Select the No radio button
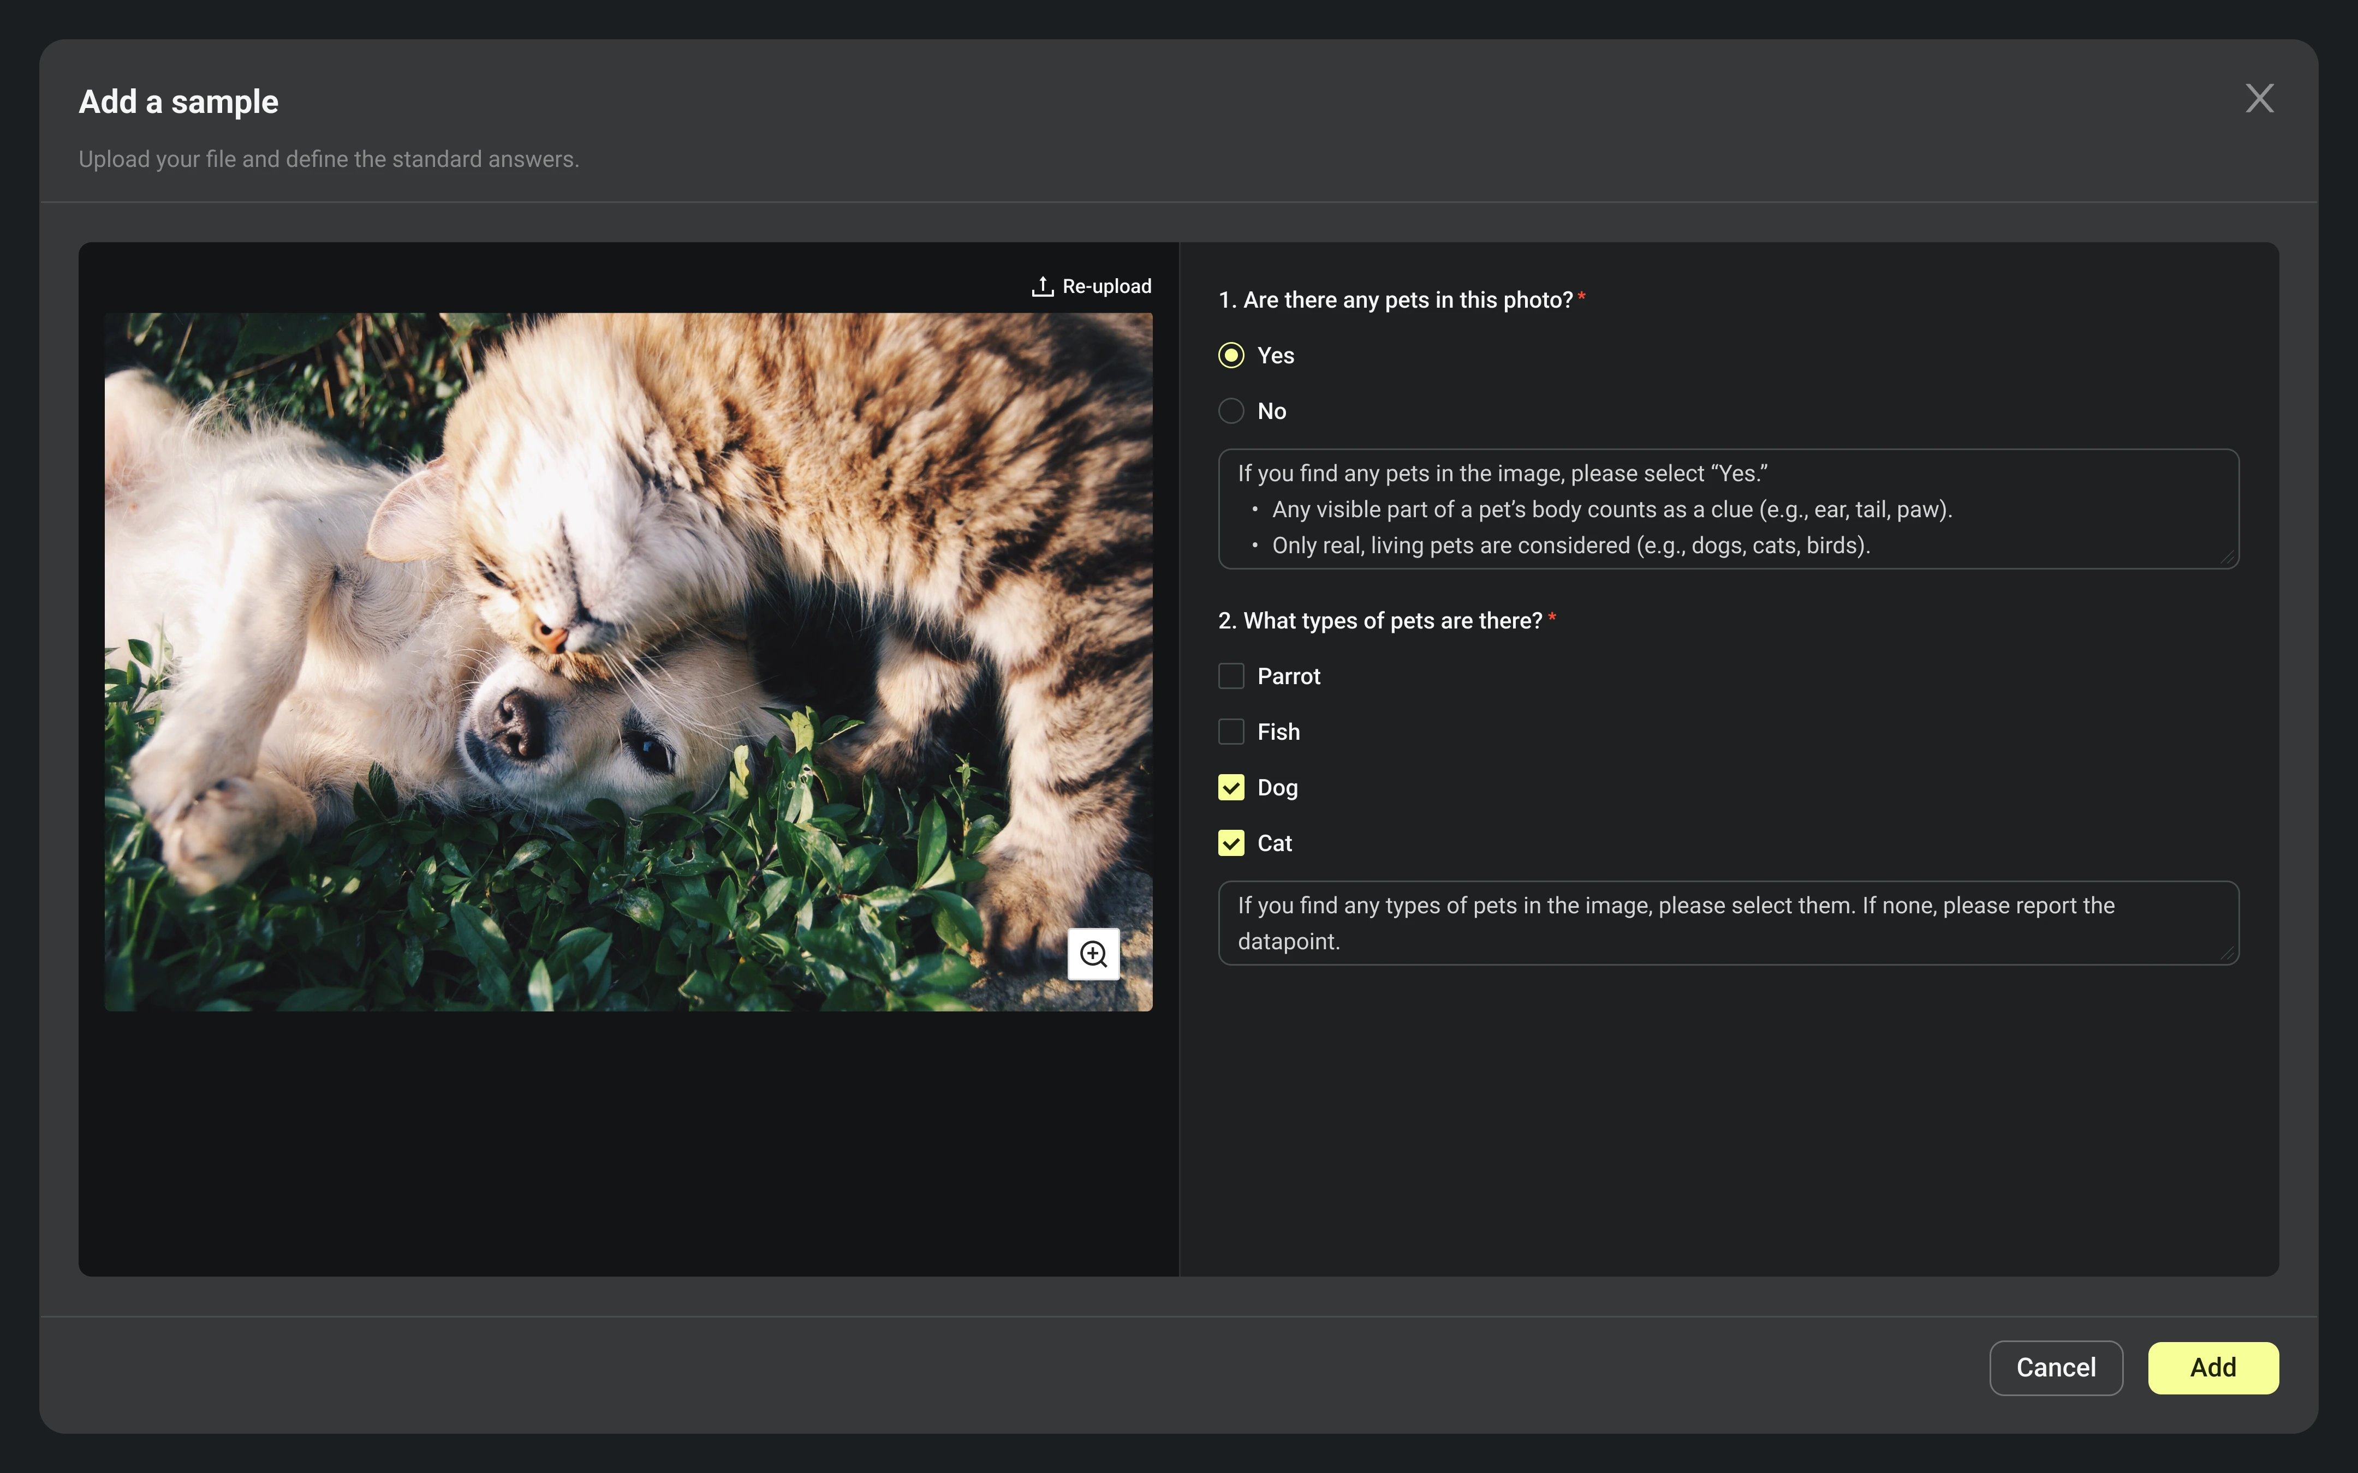Screen dimensions: 2358x1473 click(x=1231, y=411)
